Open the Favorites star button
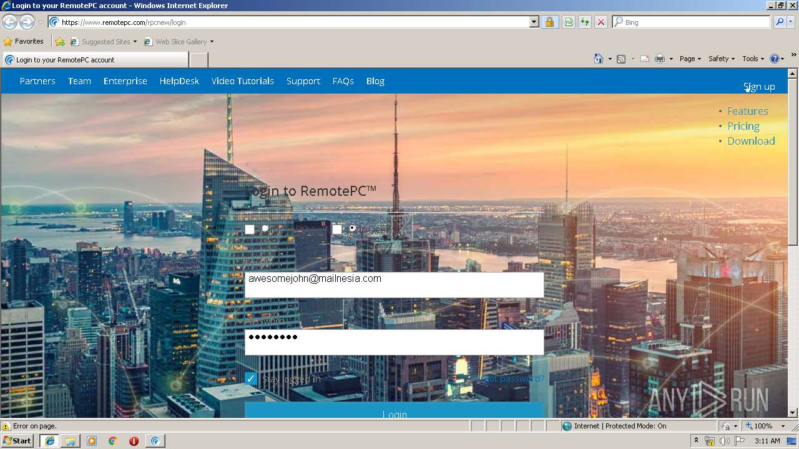The image size is (799, 449). 24,41
